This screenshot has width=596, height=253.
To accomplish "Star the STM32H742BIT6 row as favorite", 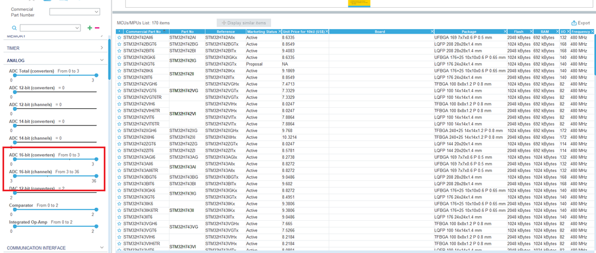I will [119, 51].
